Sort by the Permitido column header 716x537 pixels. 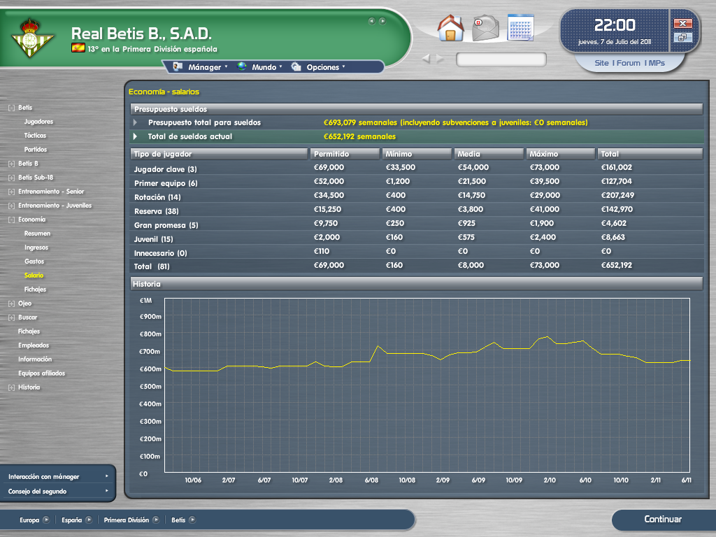pos(345,154)
